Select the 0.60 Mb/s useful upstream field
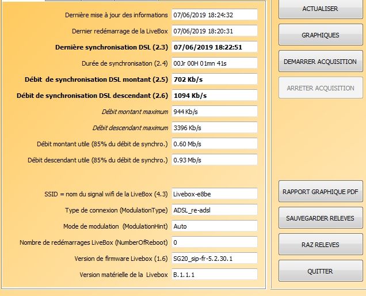 [215, 143]
